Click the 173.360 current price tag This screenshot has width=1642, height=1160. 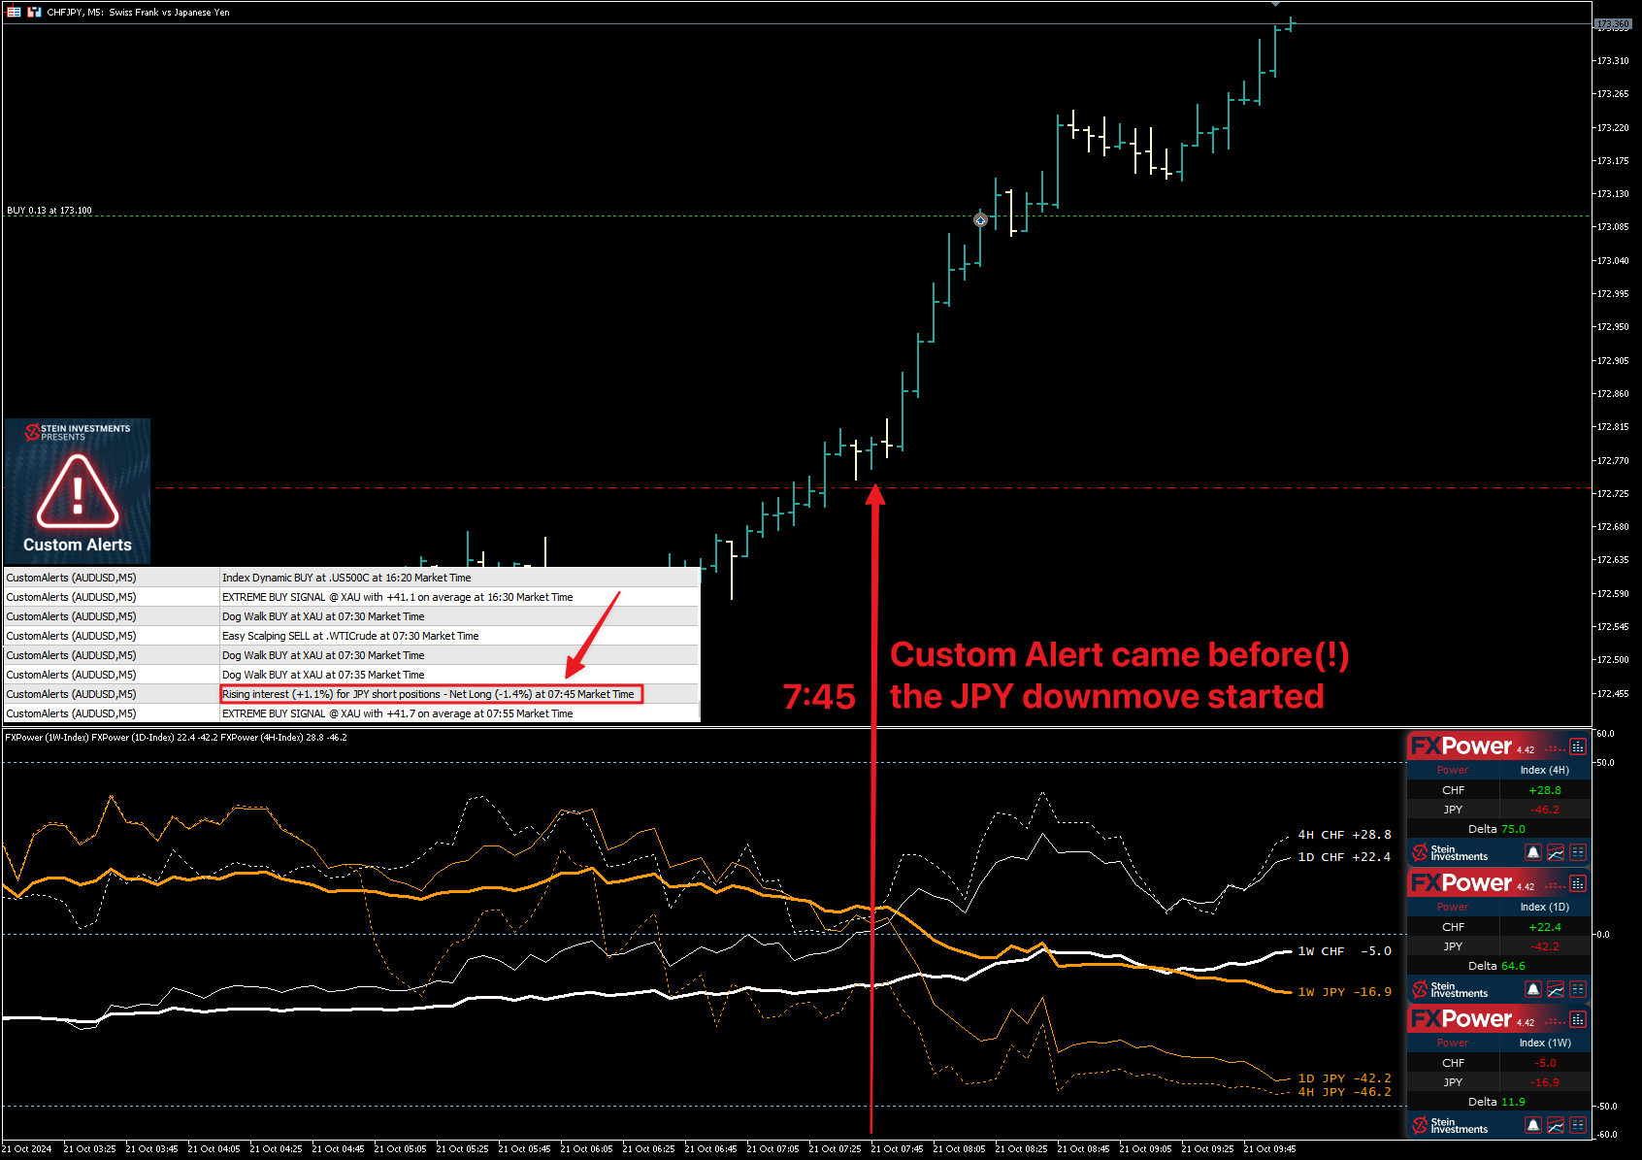[1612, 24]
